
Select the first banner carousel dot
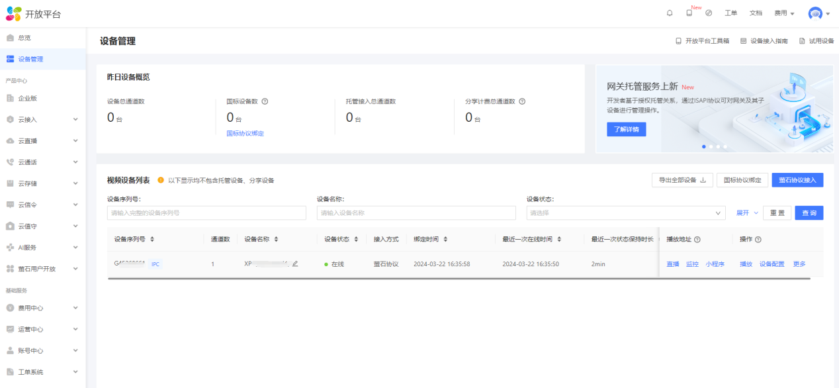tap(703, 146)
